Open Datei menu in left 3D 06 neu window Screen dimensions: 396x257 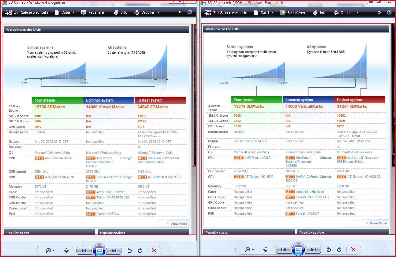[65, 12]
